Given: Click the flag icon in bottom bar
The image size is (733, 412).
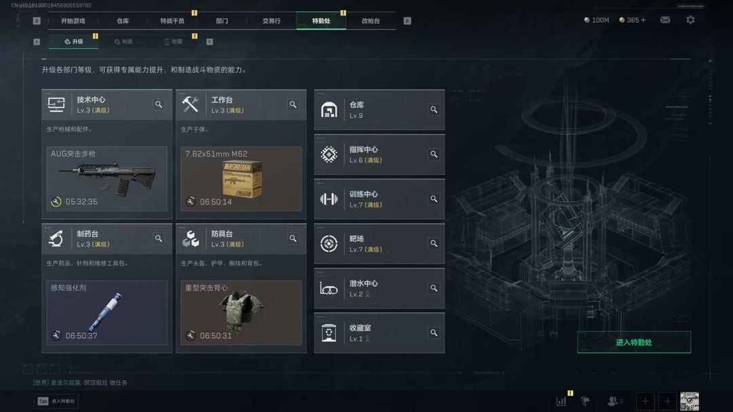Looking at the screenshot, I should tap(585, 400).
